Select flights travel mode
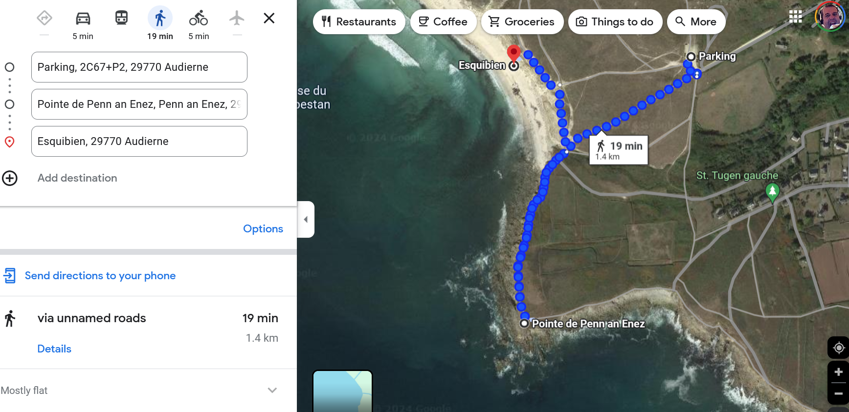The image size is (849, 412). pos(237,19)
